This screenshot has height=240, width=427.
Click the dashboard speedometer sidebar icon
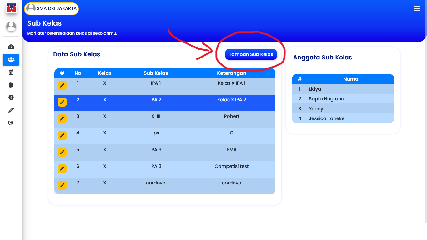(x=11, y=47)
